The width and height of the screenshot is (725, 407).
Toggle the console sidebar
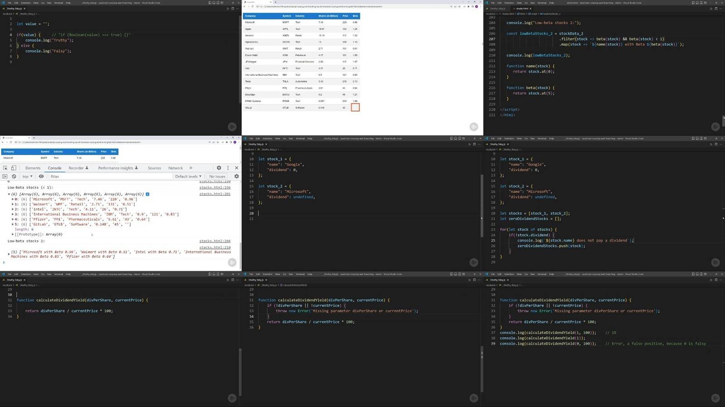tap(5, 177)
